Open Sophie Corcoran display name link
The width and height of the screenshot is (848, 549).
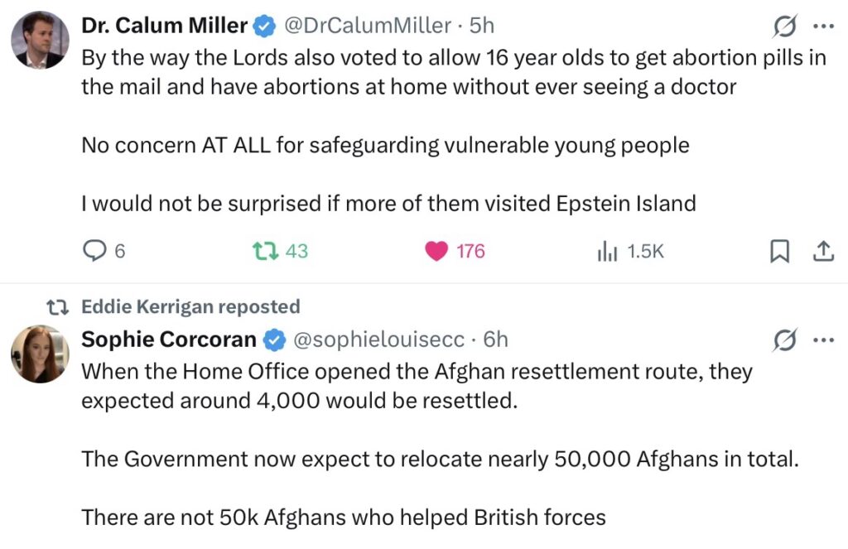[168, 340]
